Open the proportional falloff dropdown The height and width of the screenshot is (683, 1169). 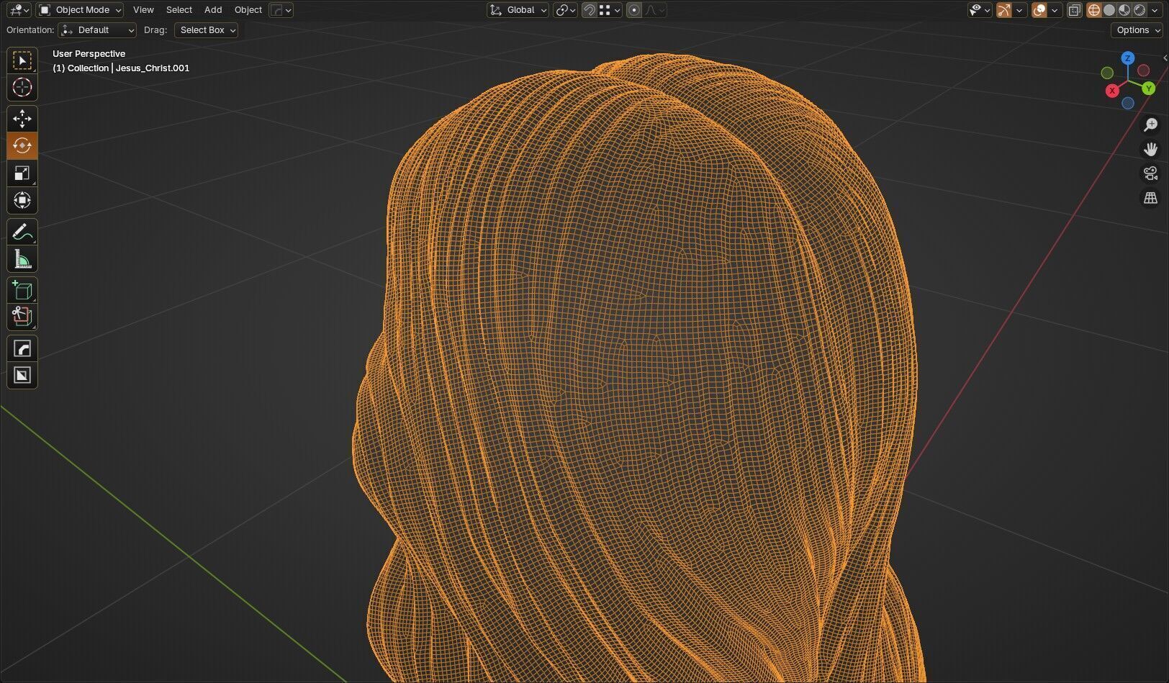point(655,10)
